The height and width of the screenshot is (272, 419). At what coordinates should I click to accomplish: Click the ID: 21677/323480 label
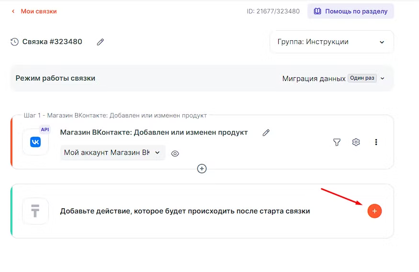coord(273,11)
